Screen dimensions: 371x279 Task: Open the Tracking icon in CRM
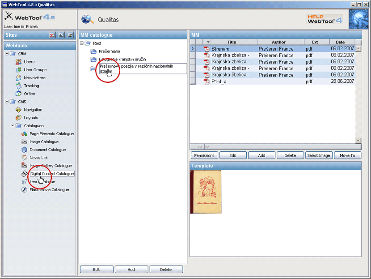[18, 86]
